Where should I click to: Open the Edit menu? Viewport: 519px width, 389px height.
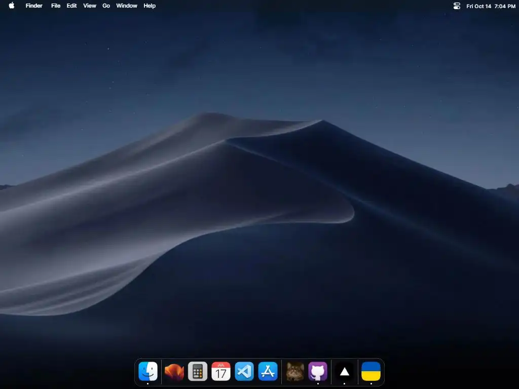point(71,6)
